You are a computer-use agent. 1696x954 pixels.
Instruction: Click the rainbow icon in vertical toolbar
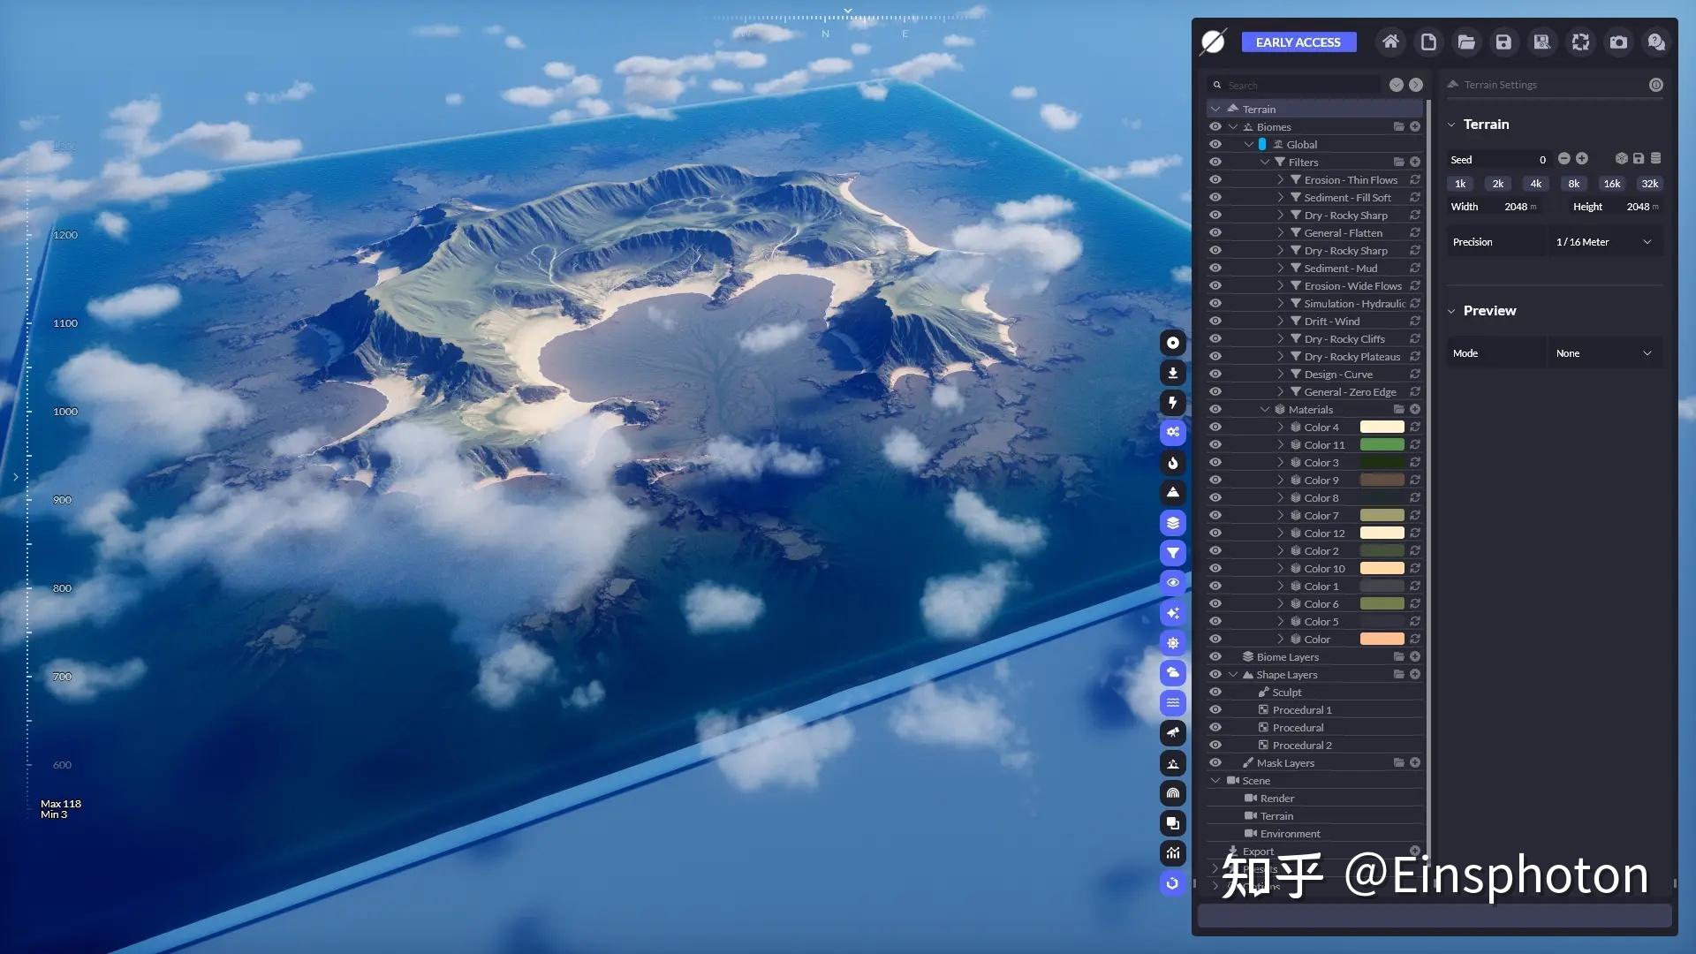[x=1173, y=793]
